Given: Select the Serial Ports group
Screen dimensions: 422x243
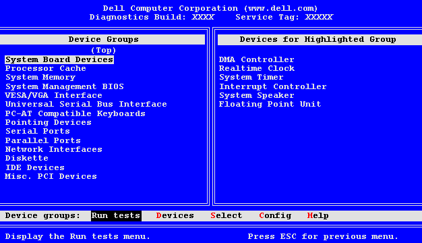Looking at the screenshot, I should (x=38, y=131).
